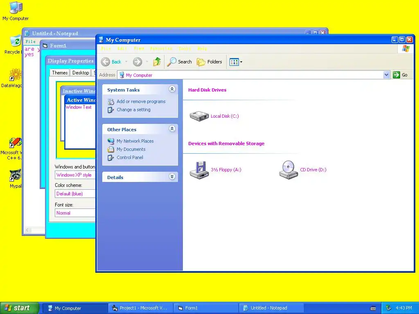Open the Forward history dropdown arrow

click(147, 62)
